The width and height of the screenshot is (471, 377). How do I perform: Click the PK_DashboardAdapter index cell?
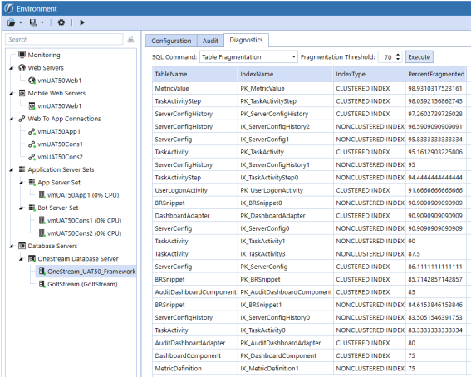(286, 216)
